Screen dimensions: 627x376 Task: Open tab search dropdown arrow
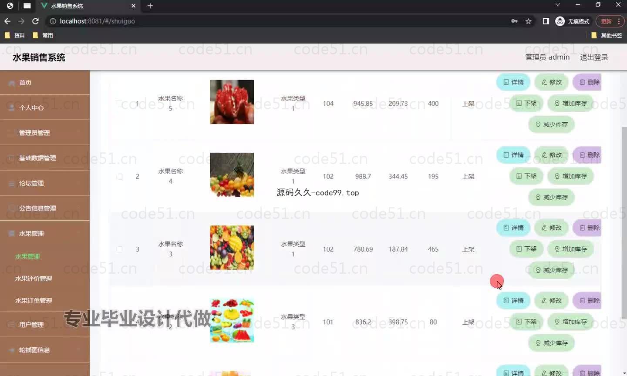coord(557,4)
